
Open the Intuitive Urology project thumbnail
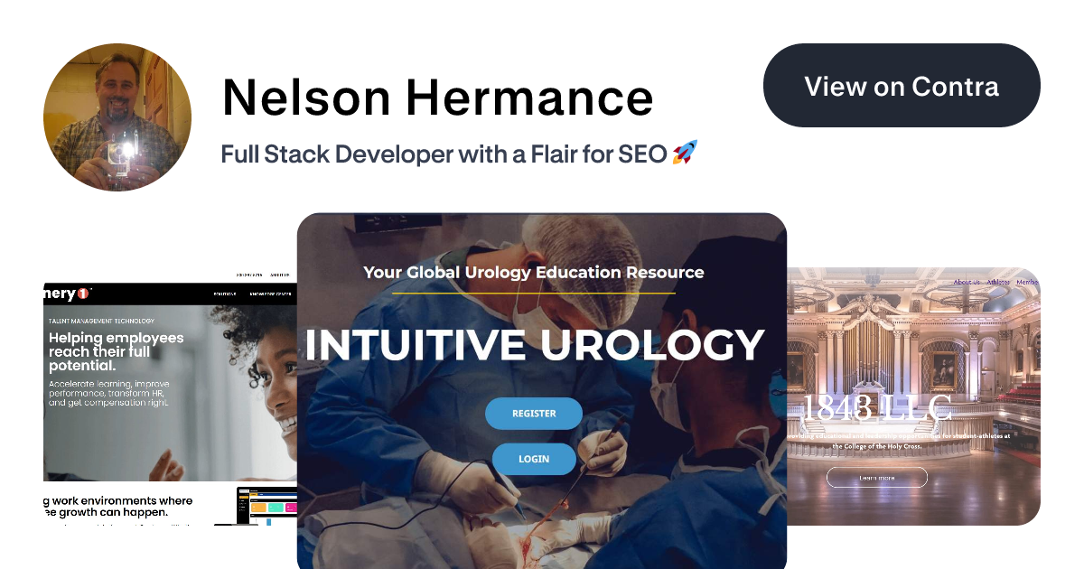click(542, 390)
